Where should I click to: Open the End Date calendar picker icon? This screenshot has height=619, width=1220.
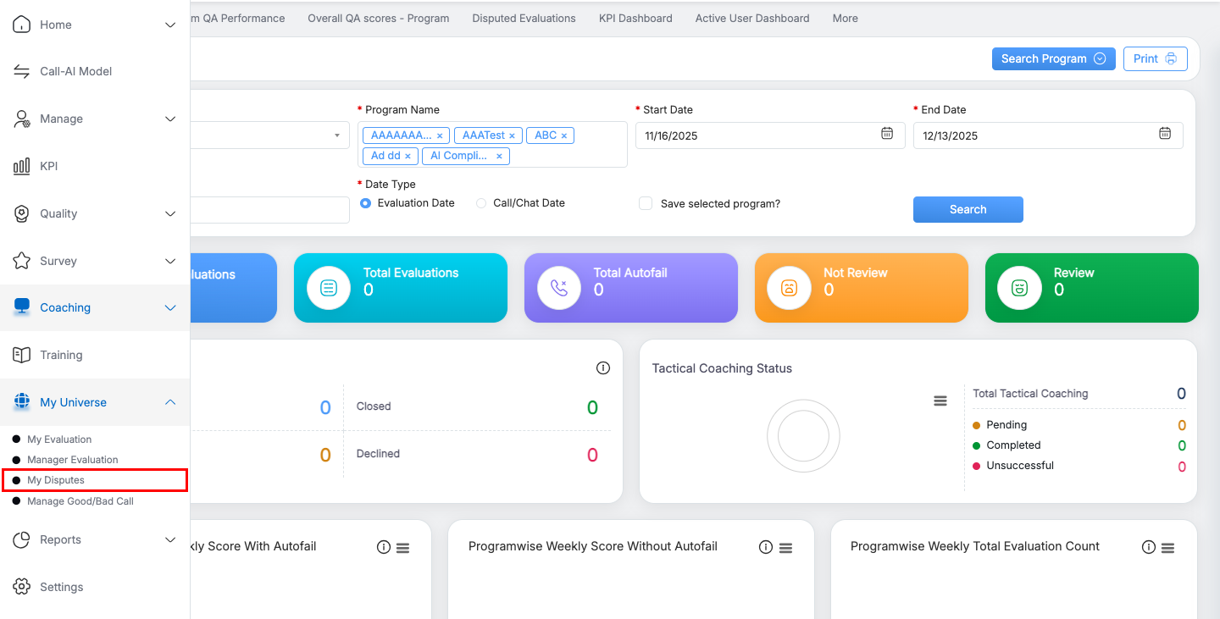coord(1165,134)
